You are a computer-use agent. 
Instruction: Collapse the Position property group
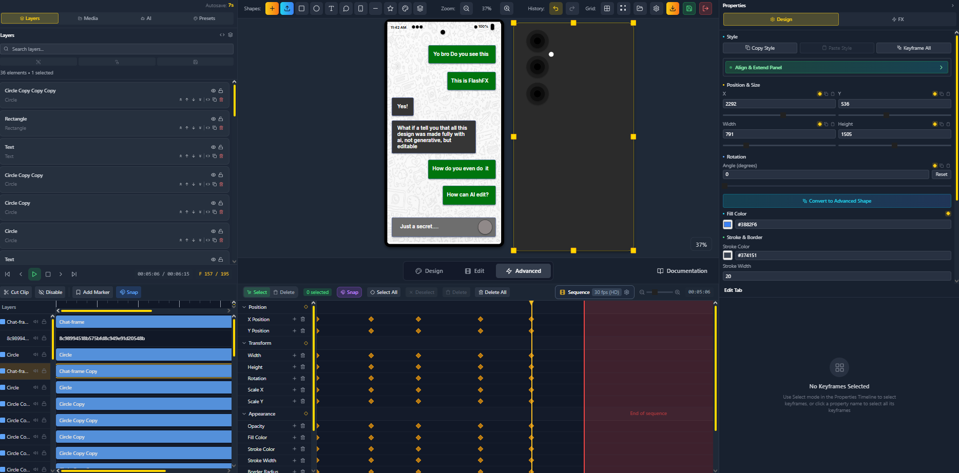coord(244,307)
